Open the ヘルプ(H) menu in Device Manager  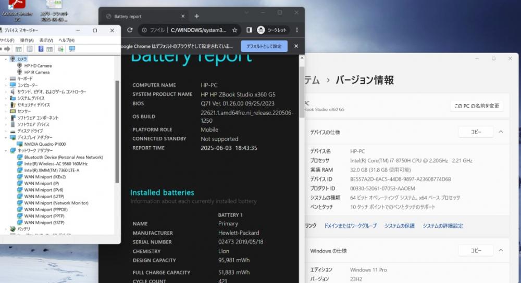pyautogui.click(x=67, y=40)
